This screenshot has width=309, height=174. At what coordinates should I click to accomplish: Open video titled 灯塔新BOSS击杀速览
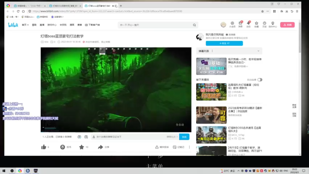point(244,130)
